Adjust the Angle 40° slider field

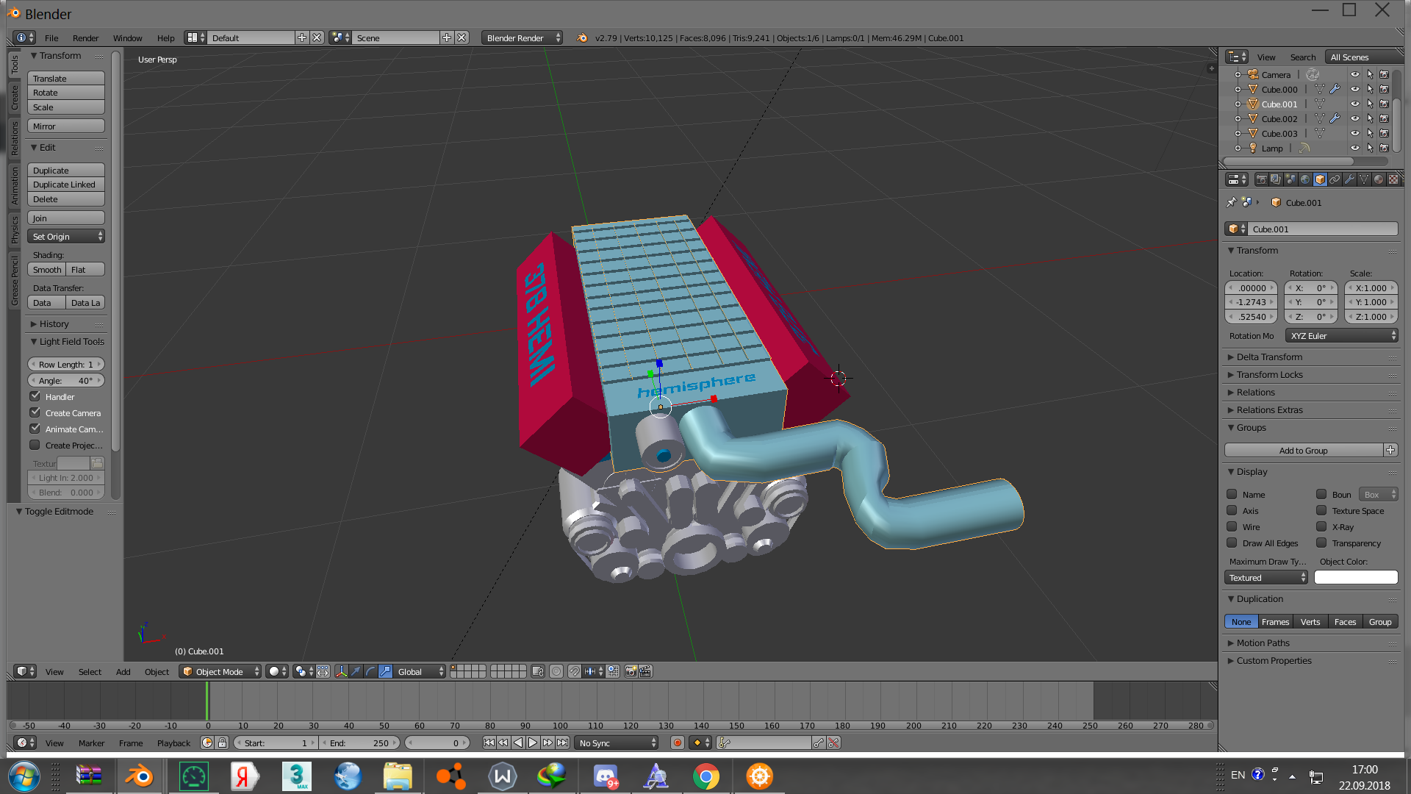[x=66, y=381]
